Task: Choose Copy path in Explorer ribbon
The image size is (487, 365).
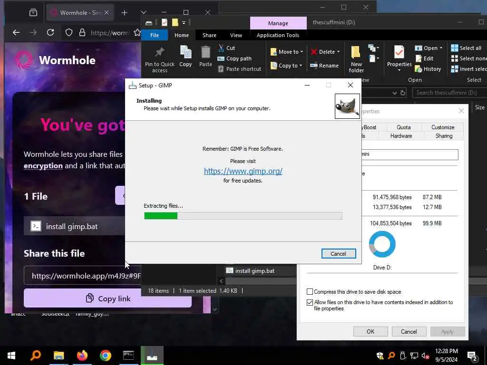Action: pos(234,58)
